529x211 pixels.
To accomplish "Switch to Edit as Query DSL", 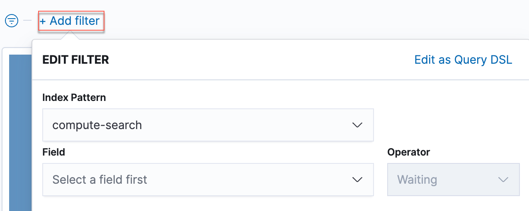I will point(463,60).
